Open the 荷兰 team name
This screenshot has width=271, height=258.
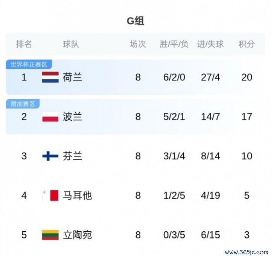point(73,77)
